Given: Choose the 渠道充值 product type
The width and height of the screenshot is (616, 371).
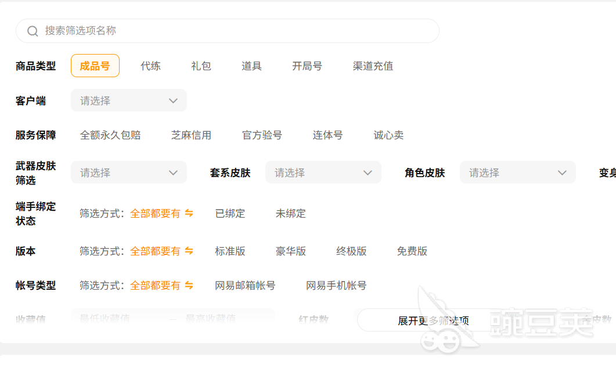Looking at the screenshot, I should 373,66.
